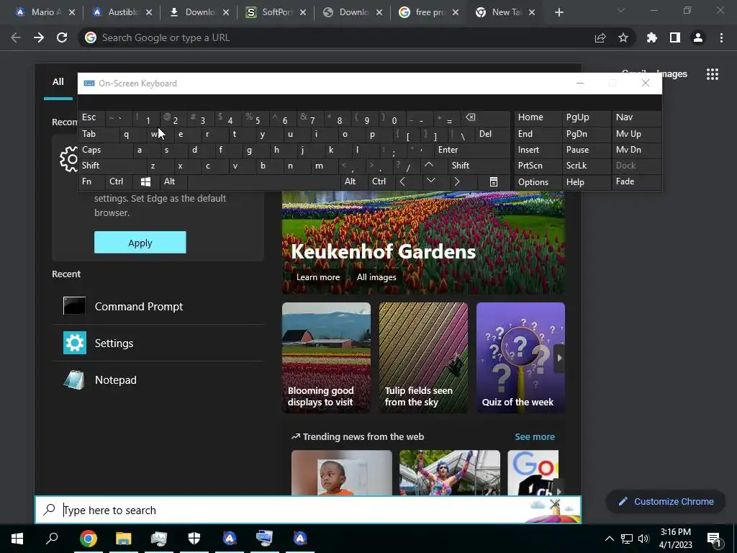Go back in Chrome
The image size is (737, 553).
(x=16, y=37)
